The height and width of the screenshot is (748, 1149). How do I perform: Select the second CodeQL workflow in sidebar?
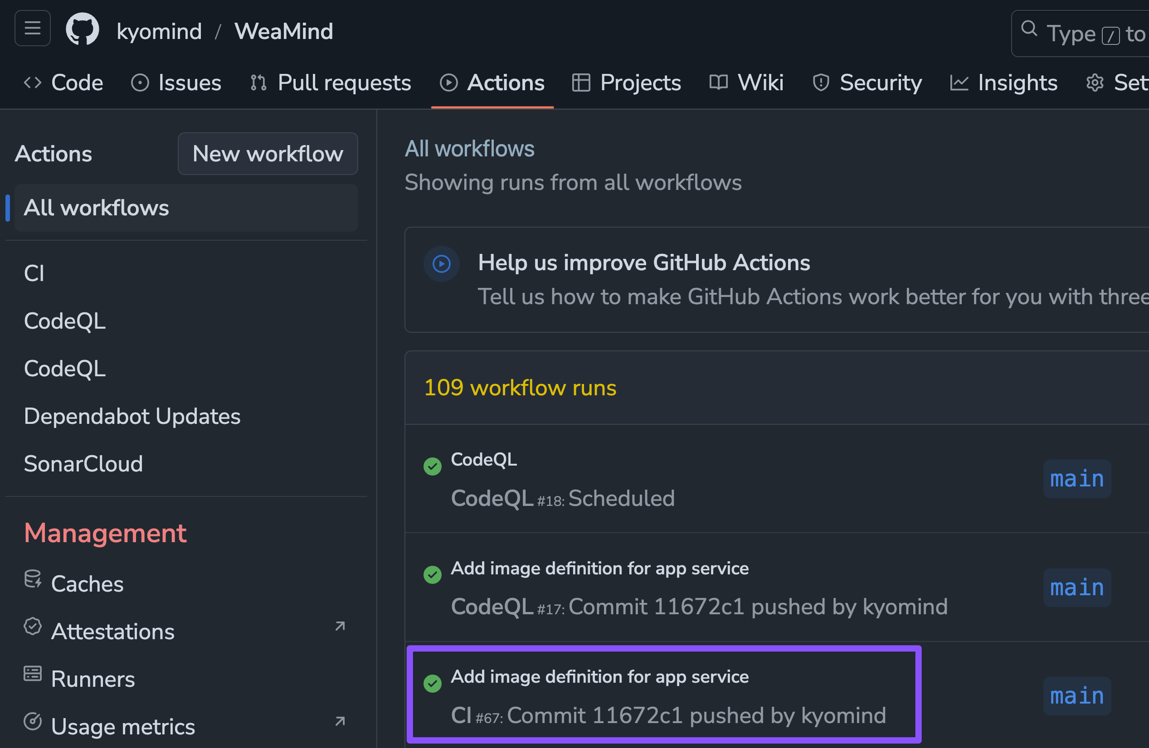(x=186, y=369)
